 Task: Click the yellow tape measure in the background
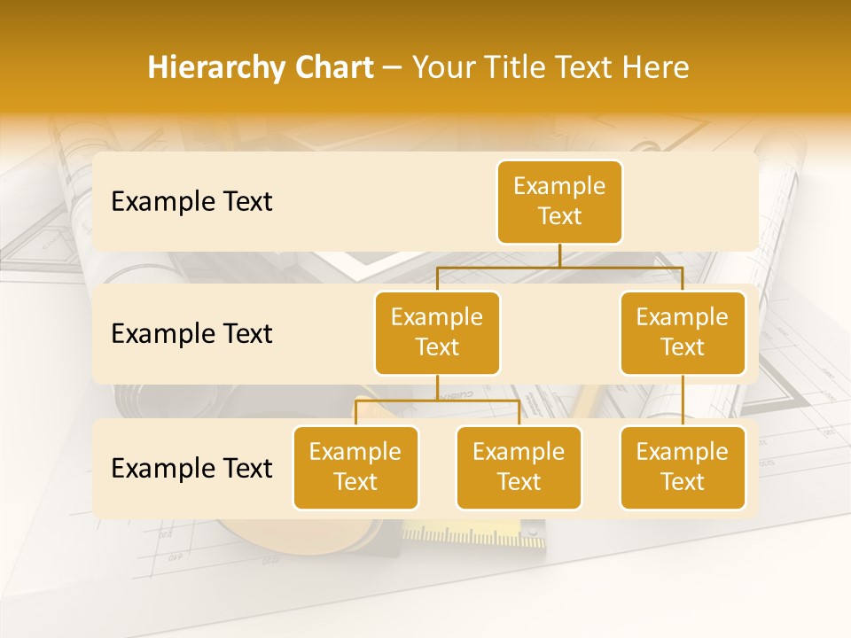pyautogui.click(x=470, y=534)
